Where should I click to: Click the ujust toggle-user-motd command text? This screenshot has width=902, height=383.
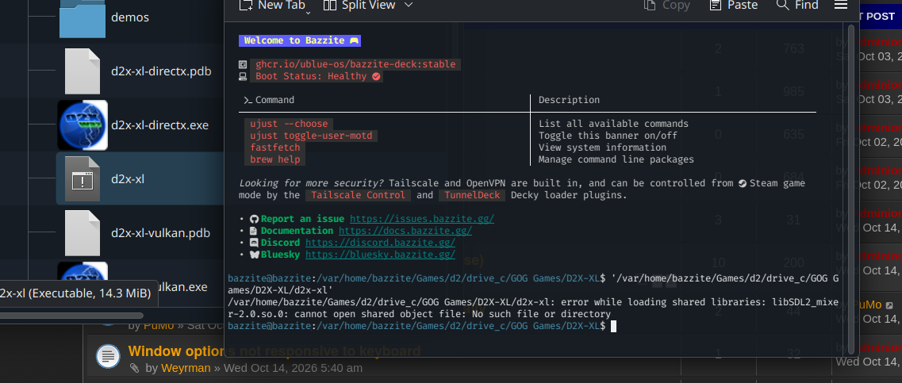tap(311, 136)
